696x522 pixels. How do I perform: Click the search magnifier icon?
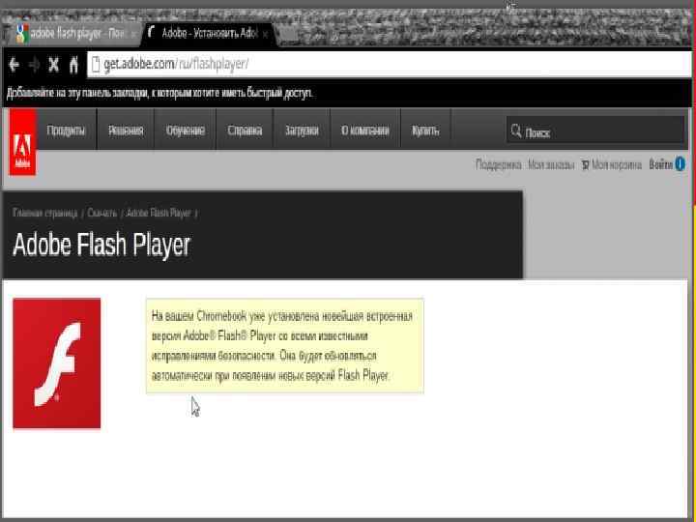point(515,130)
